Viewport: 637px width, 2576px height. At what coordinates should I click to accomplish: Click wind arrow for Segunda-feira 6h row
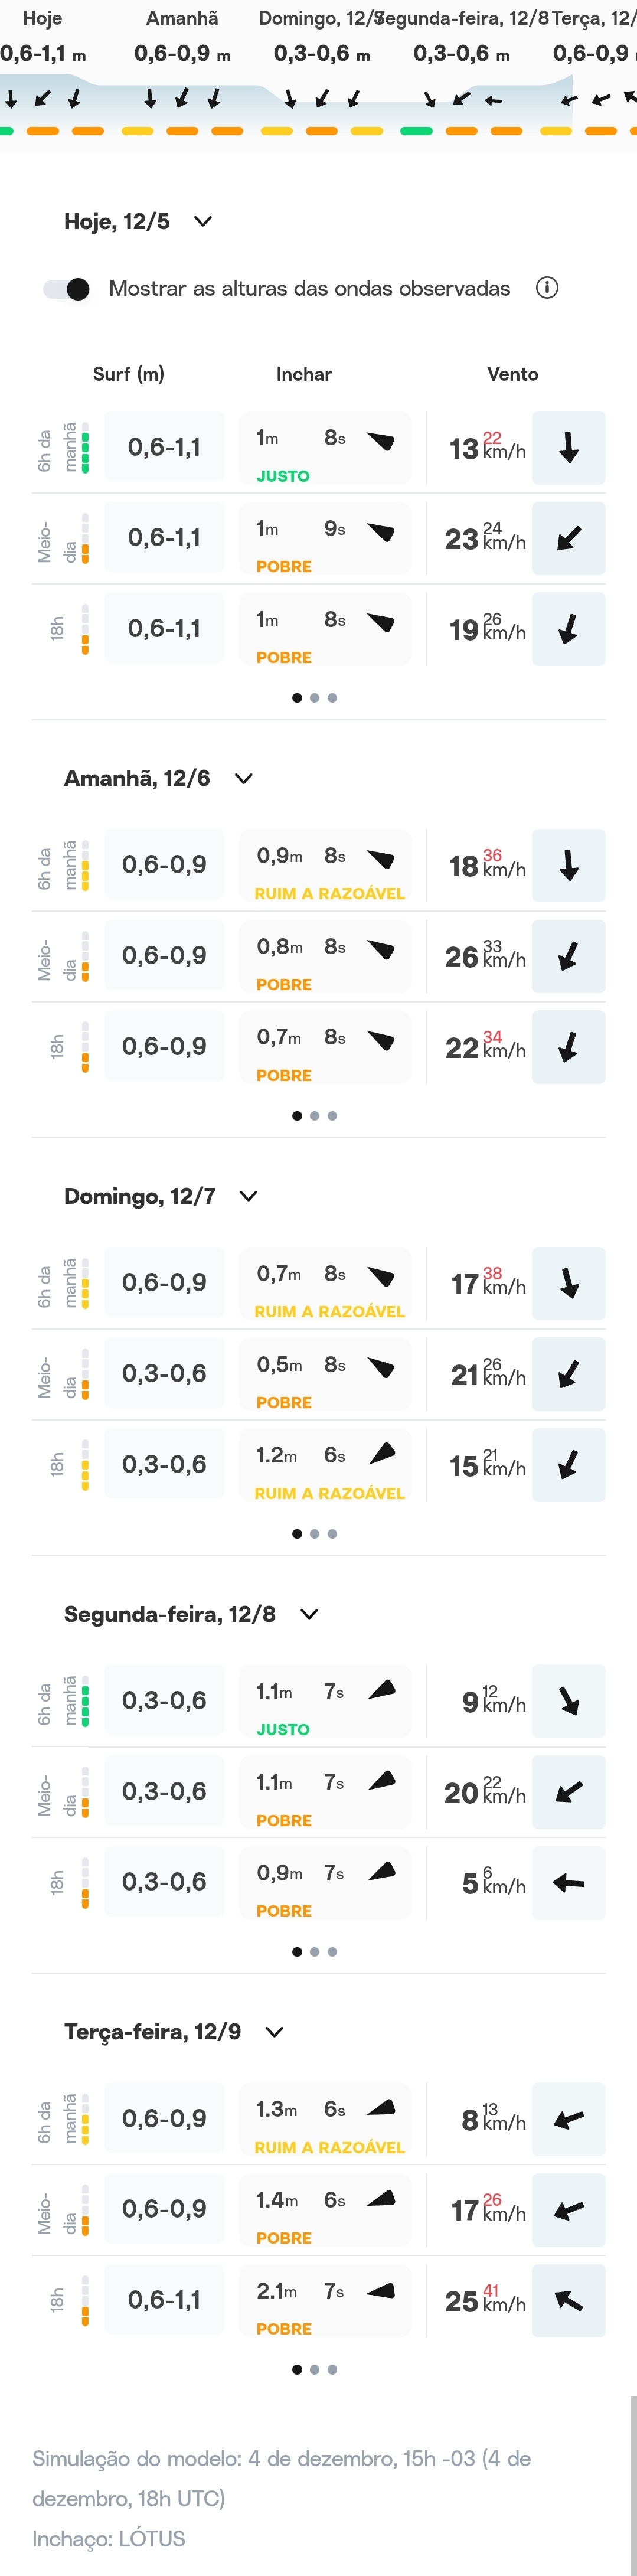568,1701
